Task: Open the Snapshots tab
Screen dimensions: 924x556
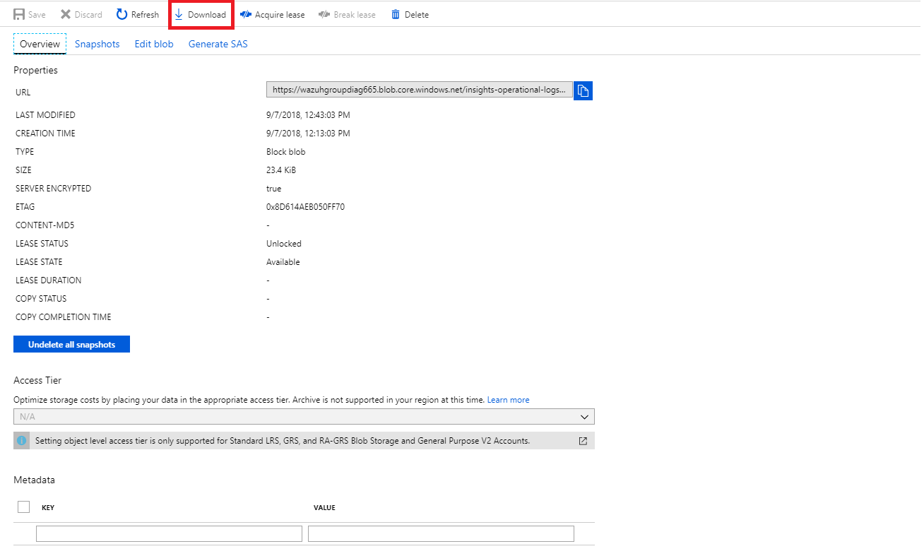Action: tap(97, 44)
